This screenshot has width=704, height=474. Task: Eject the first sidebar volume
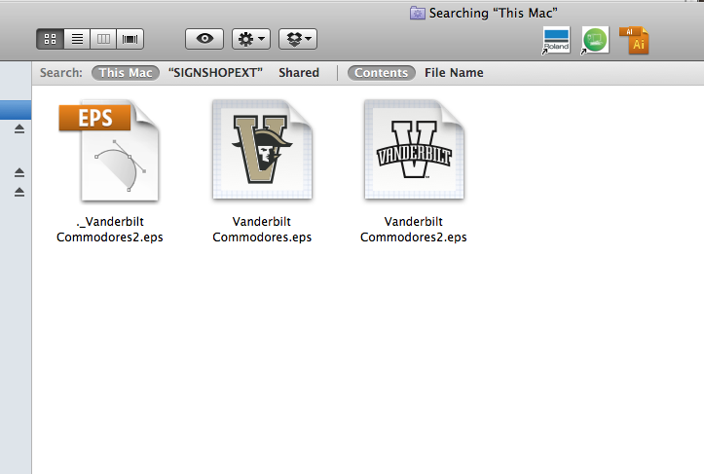pos(19,129)
